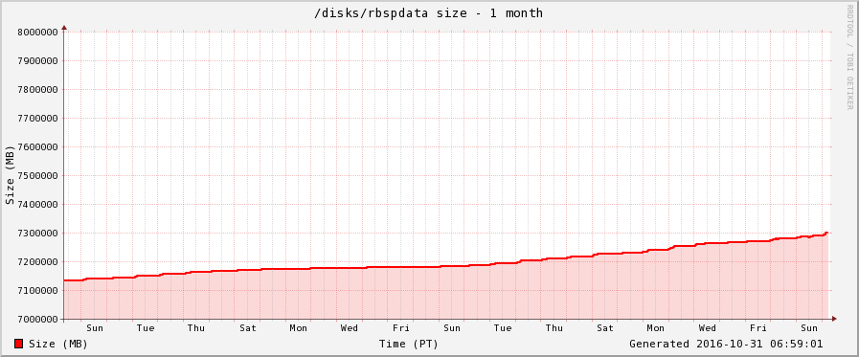This screenshot has height=357, width=859.
Task: Click the RRDTOOL / TOBI OETIKER watermark
Action: [849, 57]
